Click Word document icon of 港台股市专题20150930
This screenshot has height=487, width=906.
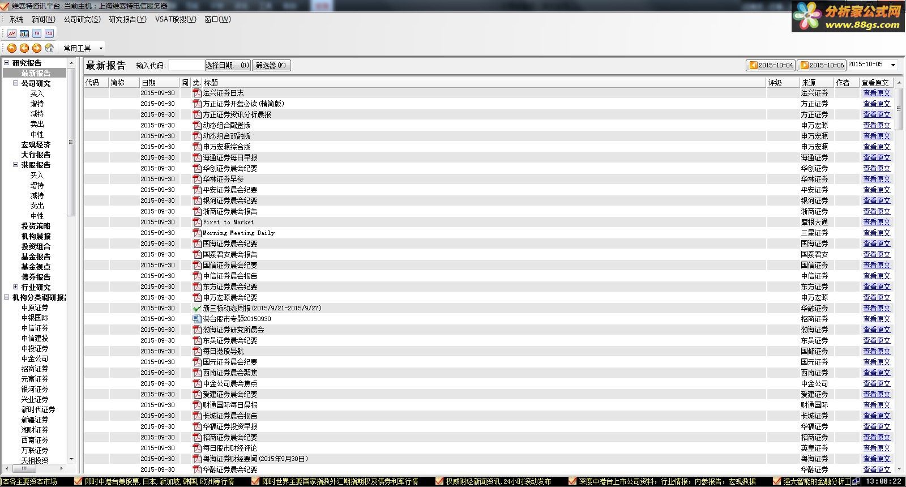pos(197,319)
